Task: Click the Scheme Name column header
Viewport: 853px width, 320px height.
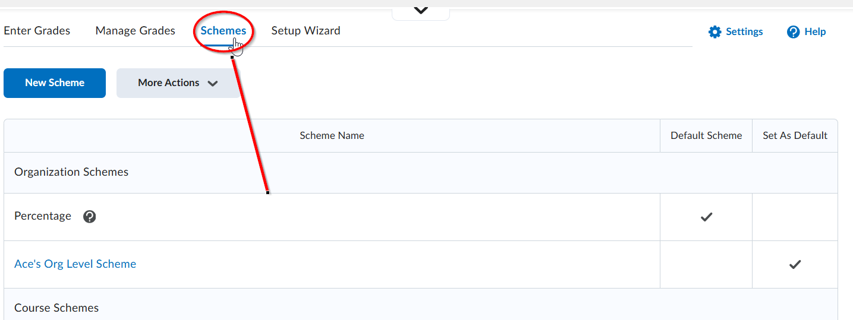Action: click(332, 135)
